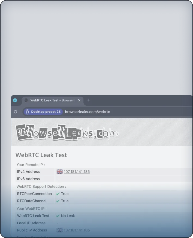Reload the page with refresh icon
193x238 pixels.
tap(16, 112)
